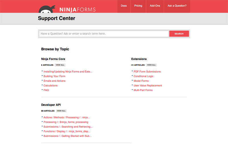This screenshot has width=228, height=151.
Task: Open the Developer API topic heading
Action: coord(51,105)
